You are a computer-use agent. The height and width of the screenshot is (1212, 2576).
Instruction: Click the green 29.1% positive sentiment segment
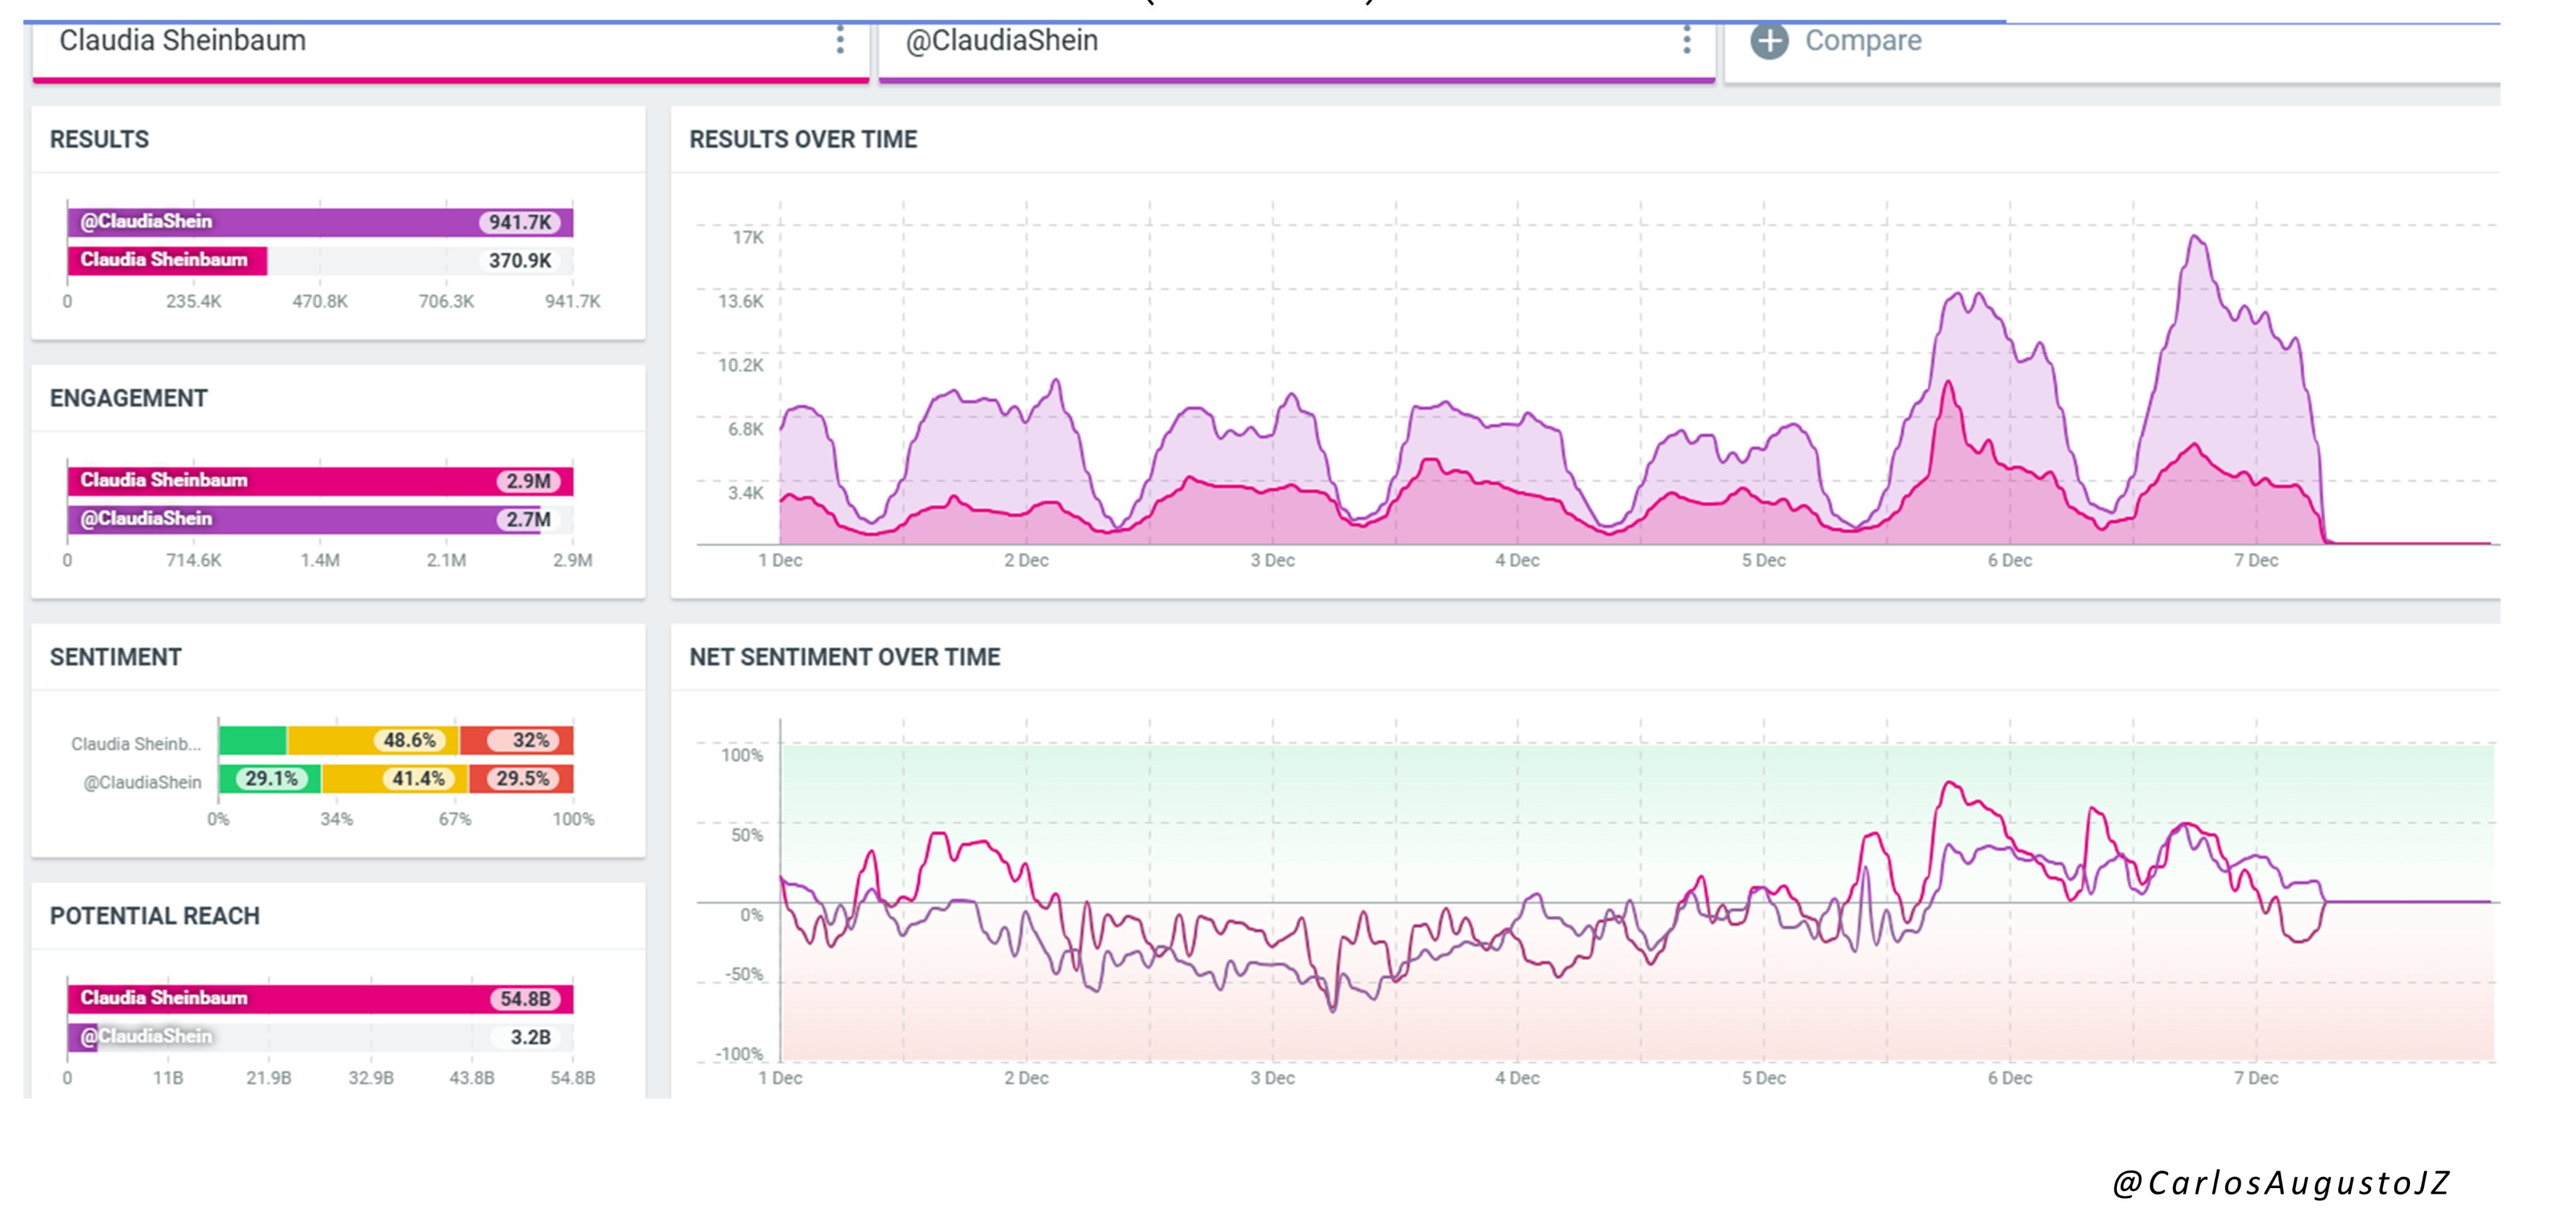coord(270,778)
